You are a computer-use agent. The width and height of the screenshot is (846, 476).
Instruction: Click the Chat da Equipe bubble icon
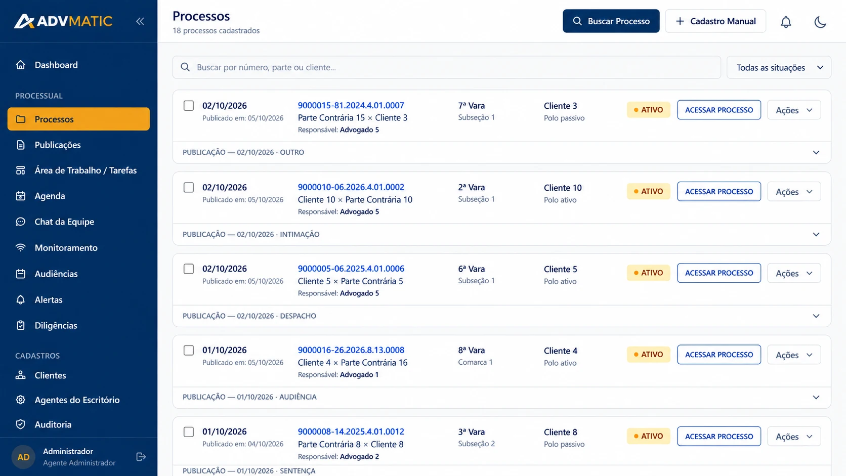point(21,222)
